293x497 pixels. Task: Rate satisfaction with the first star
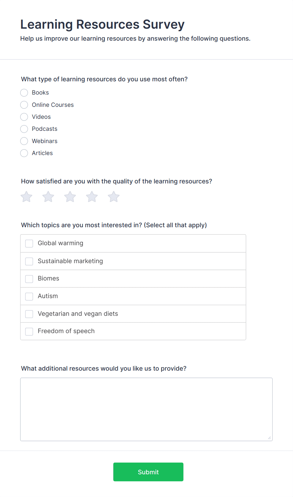point(26,197)
